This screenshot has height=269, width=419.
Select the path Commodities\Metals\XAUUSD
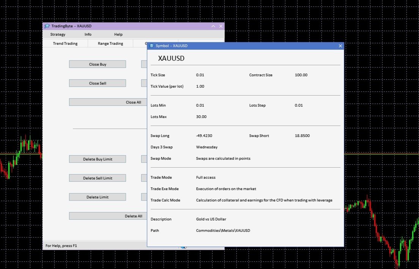(223, 231)
